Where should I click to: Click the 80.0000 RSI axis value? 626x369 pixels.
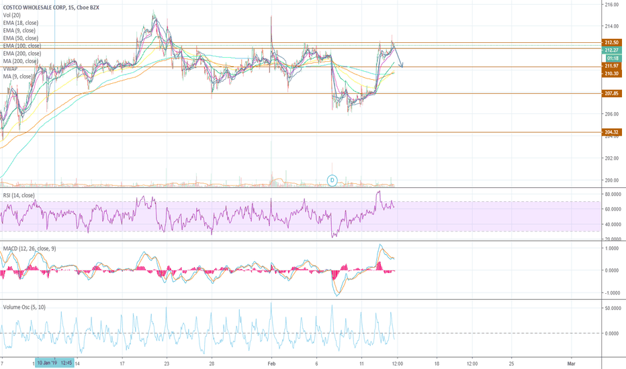613,195
